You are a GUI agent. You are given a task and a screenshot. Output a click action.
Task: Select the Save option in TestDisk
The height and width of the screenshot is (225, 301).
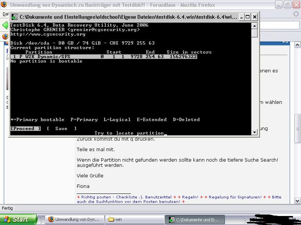pos(62,129)
